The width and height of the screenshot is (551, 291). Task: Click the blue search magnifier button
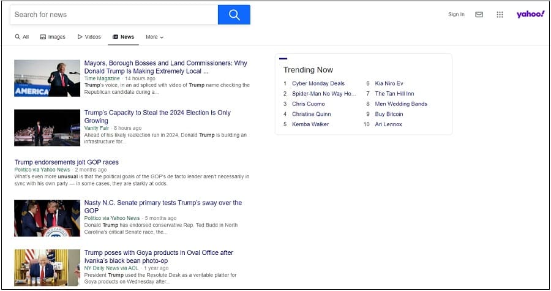234,15
